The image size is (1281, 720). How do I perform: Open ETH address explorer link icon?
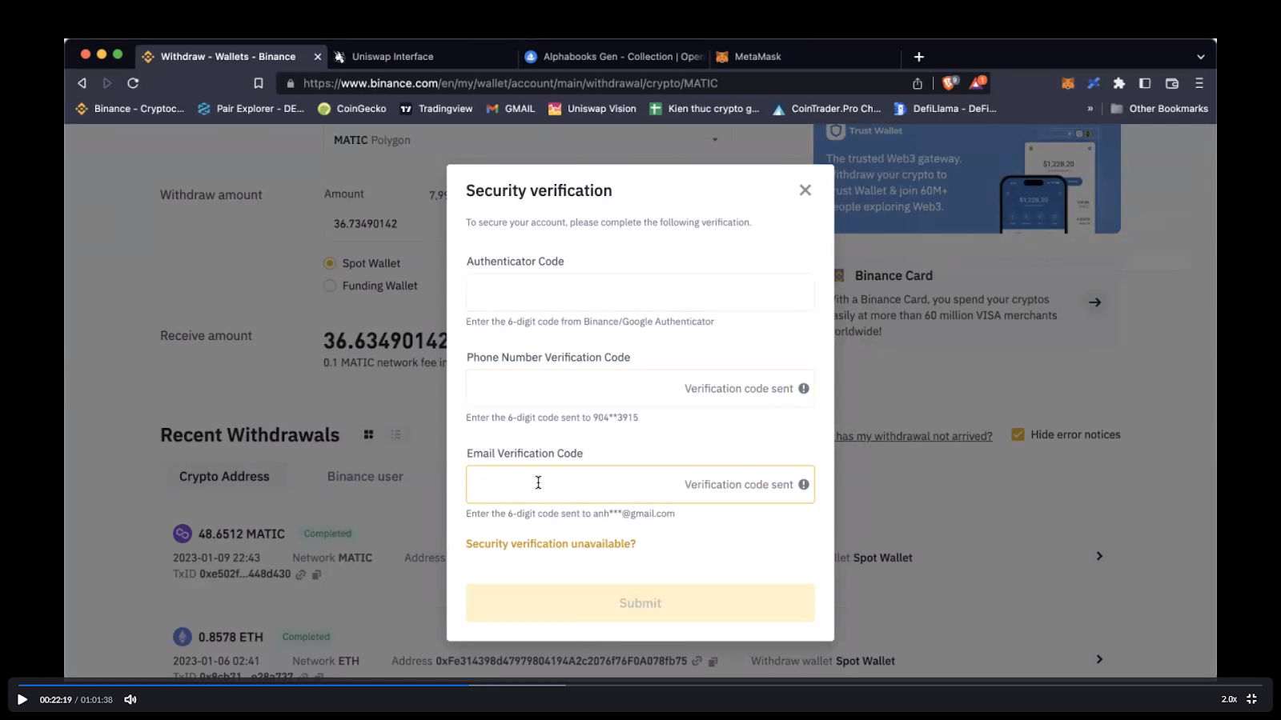(x=697, y=662)
